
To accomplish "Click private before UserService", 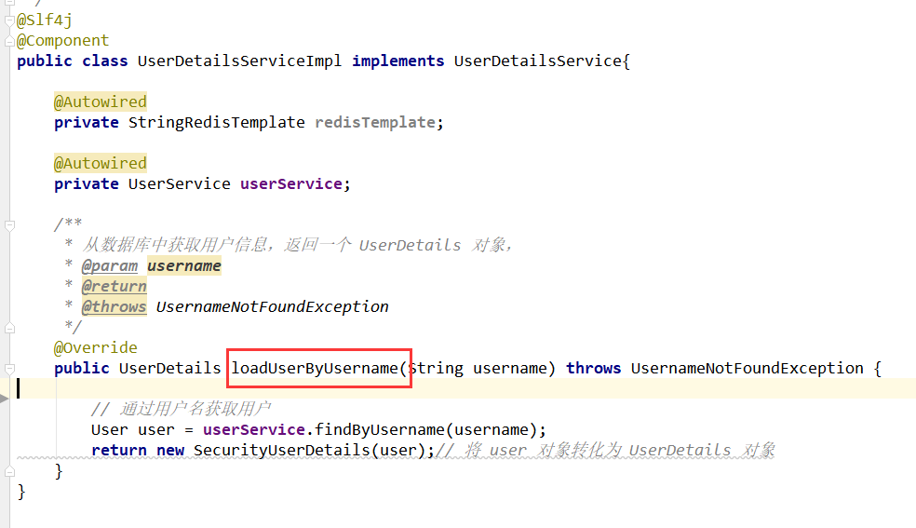I will tap(86, 183).
